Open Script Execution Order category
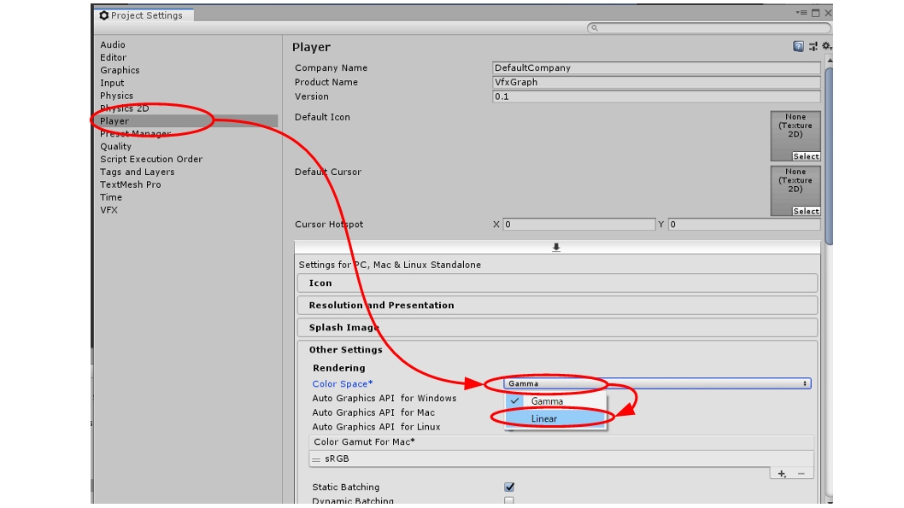This screenshot has height=508, width=904. click(x=151, y=159)
